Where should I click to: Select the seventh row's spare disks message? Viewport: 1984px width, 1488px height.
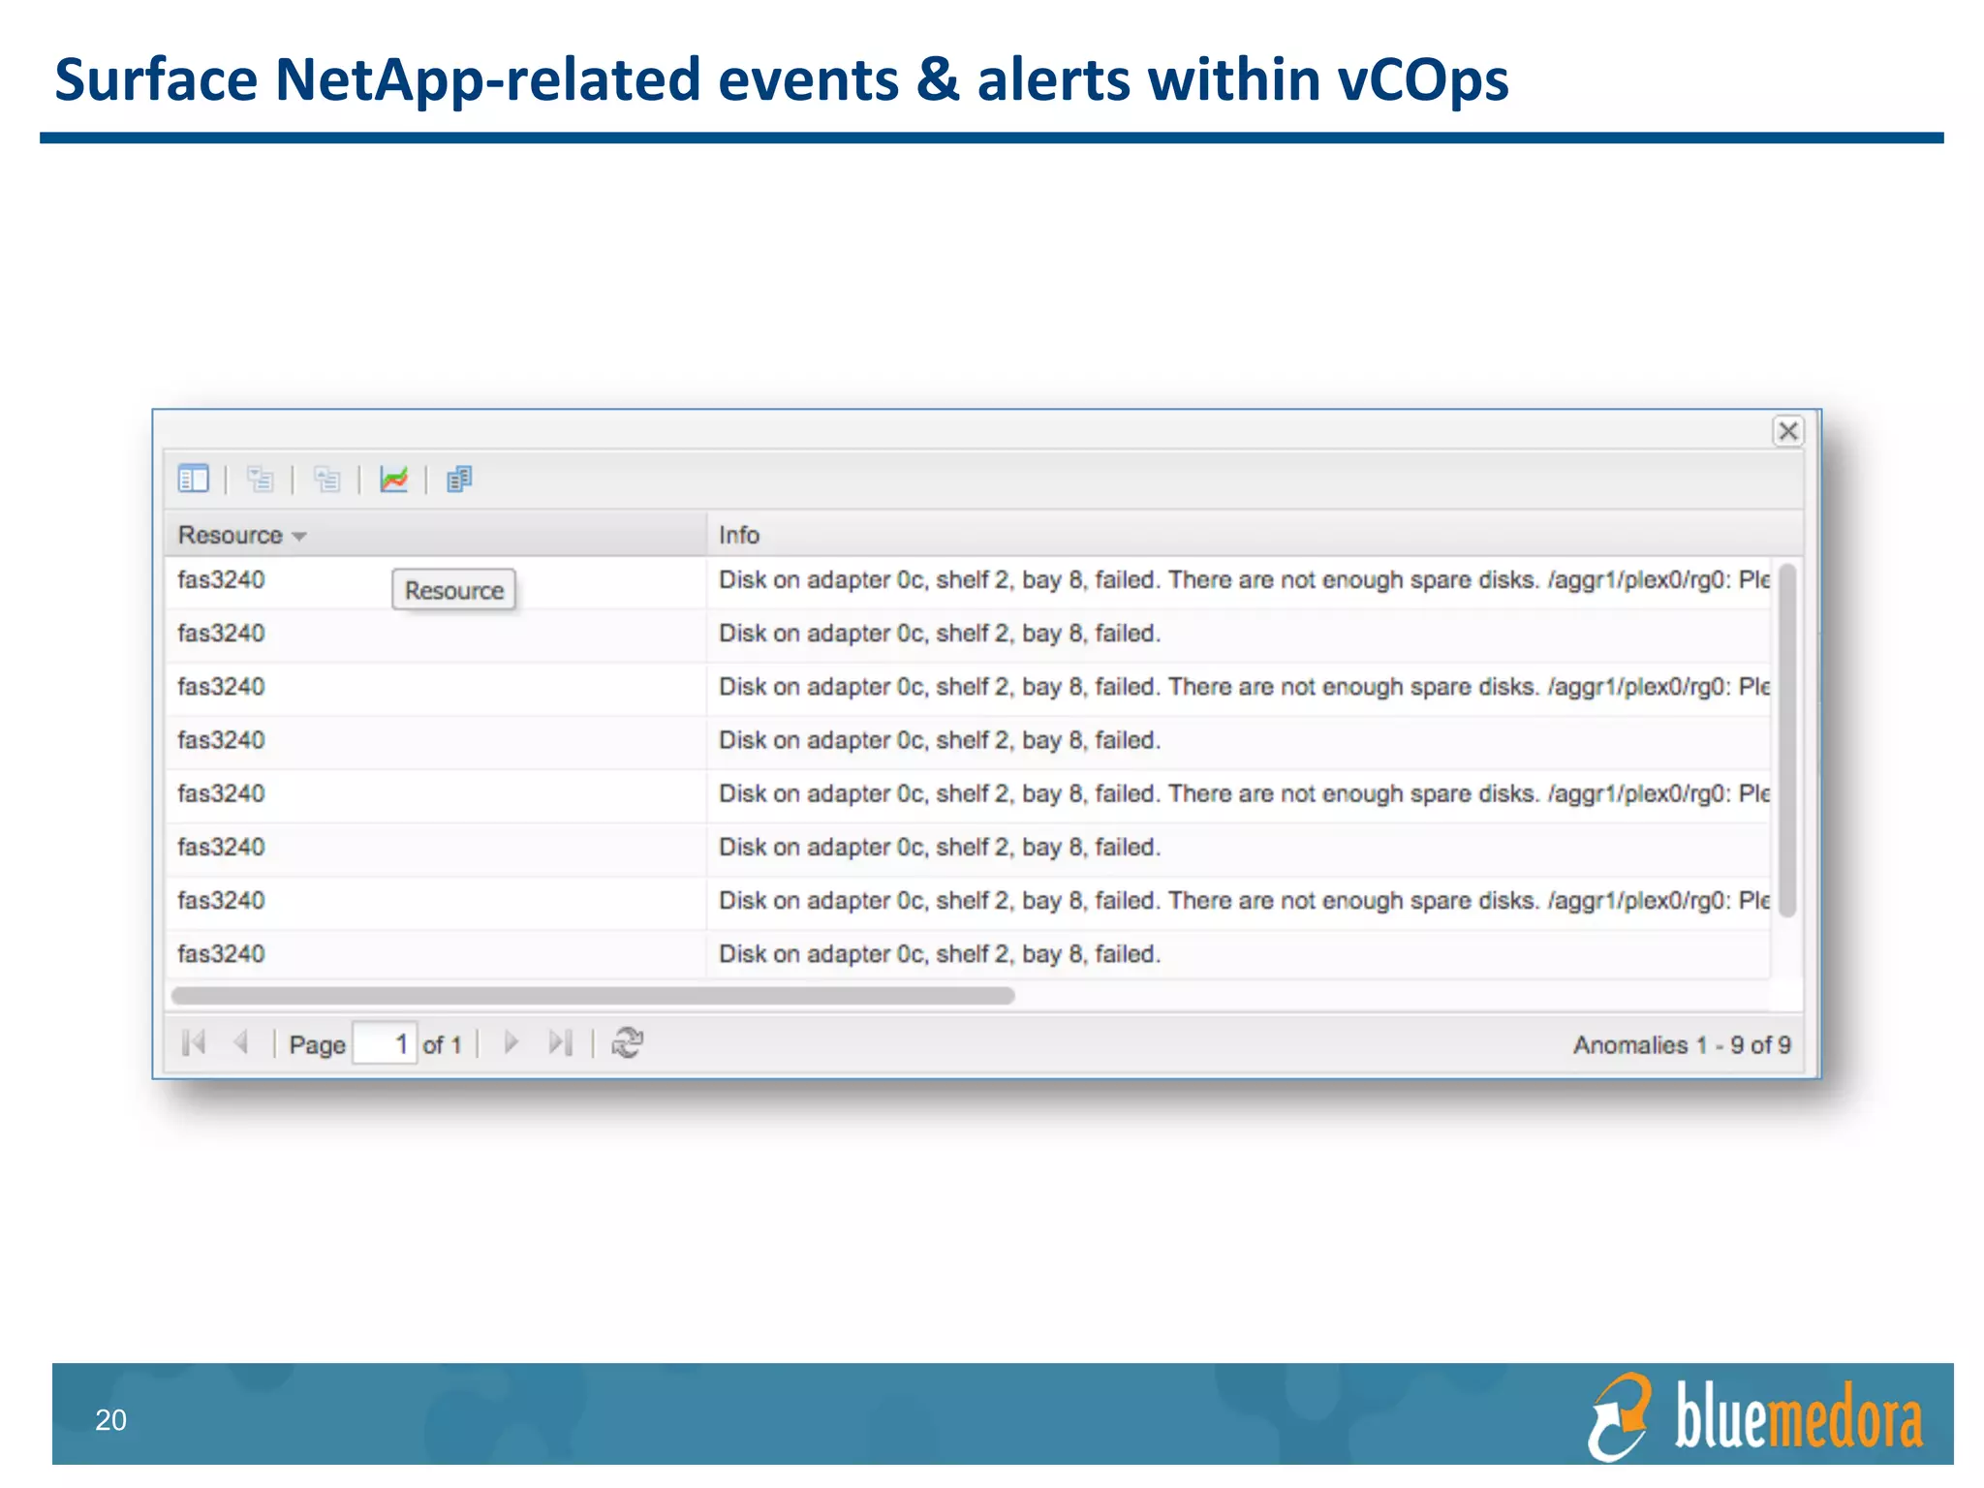(1244, 900)
